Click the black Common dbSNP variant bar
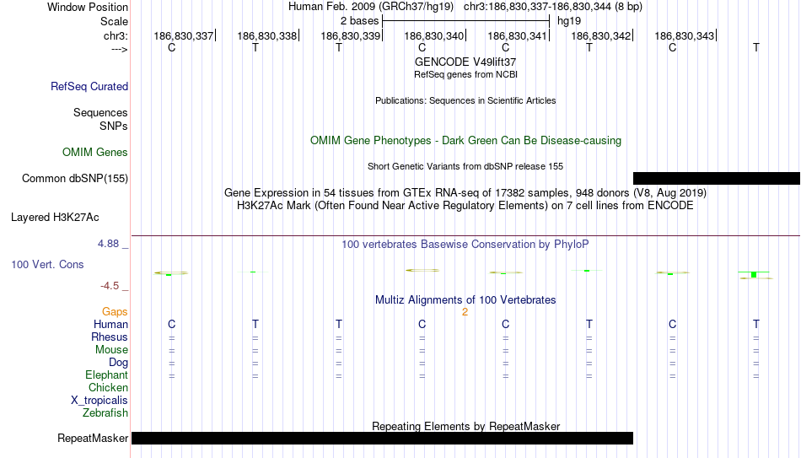 coord(716,179)
